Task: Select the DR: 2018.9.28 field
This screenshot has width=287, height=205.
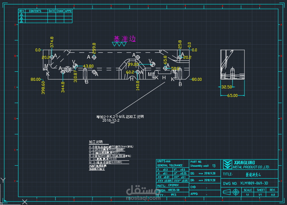Action: (x=203, y=180)
